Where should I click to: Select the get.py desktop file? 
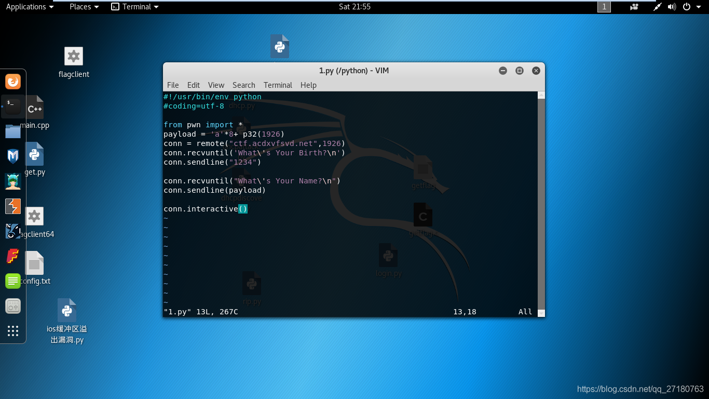pos(35,159)
